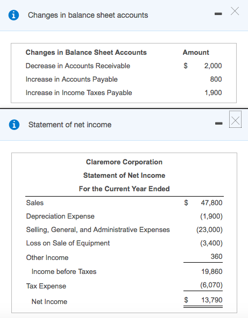Click the Claremore Corporation heading
This screenshot has width=248, height=318.
pos(124,162)
